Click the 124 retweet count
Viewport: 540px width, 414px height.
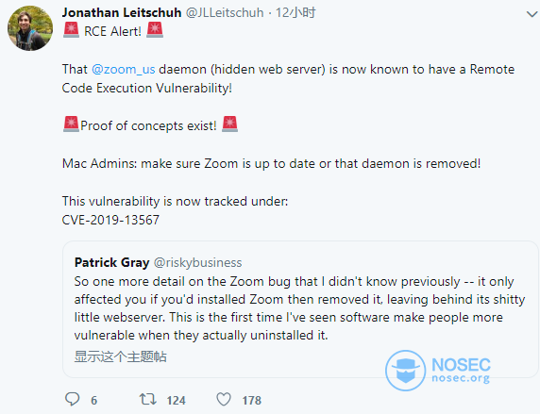click(176, 400)
